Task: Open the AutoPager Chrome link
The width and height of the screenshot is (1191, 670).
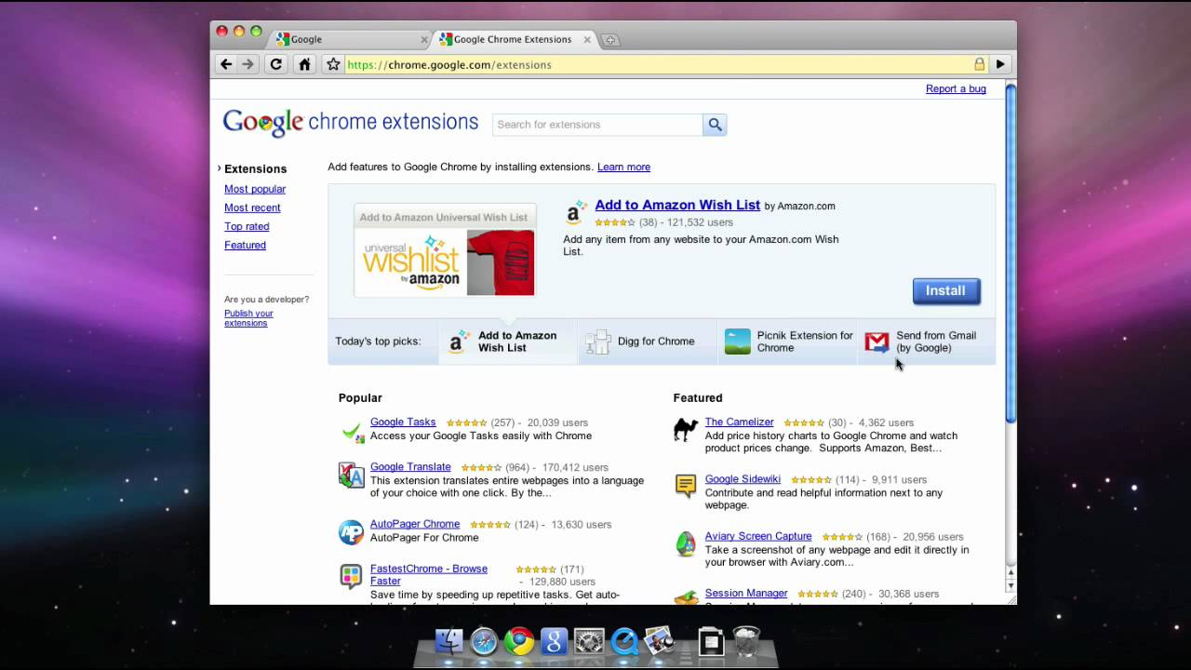Action: click(x=415, y=524)
